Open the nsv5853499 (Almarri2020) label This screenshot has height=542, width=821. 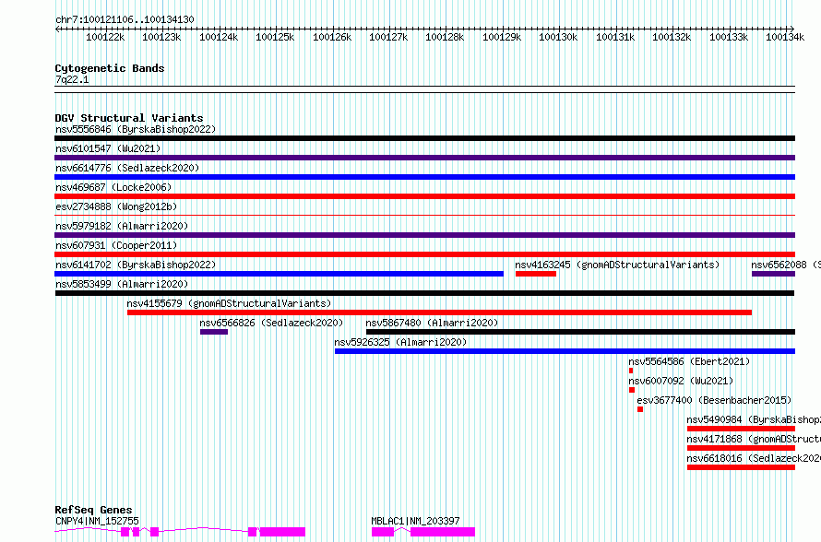[x=122, y=284]
